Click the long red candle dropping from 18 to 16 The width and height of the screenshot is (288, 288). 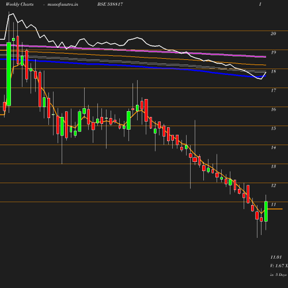(40, 89)
